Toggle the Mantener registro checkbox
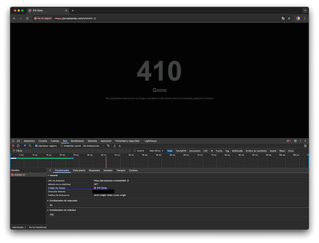Image resolution: width=319 pixels, height=243 pixels. click(36, 146)
